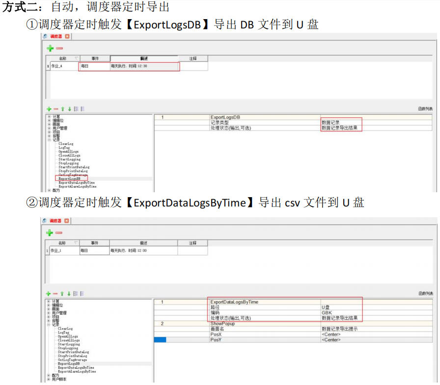This screenshot has height=385, width=440.
Task: Click the <Center> value of PosX
Action: (331, 334)
